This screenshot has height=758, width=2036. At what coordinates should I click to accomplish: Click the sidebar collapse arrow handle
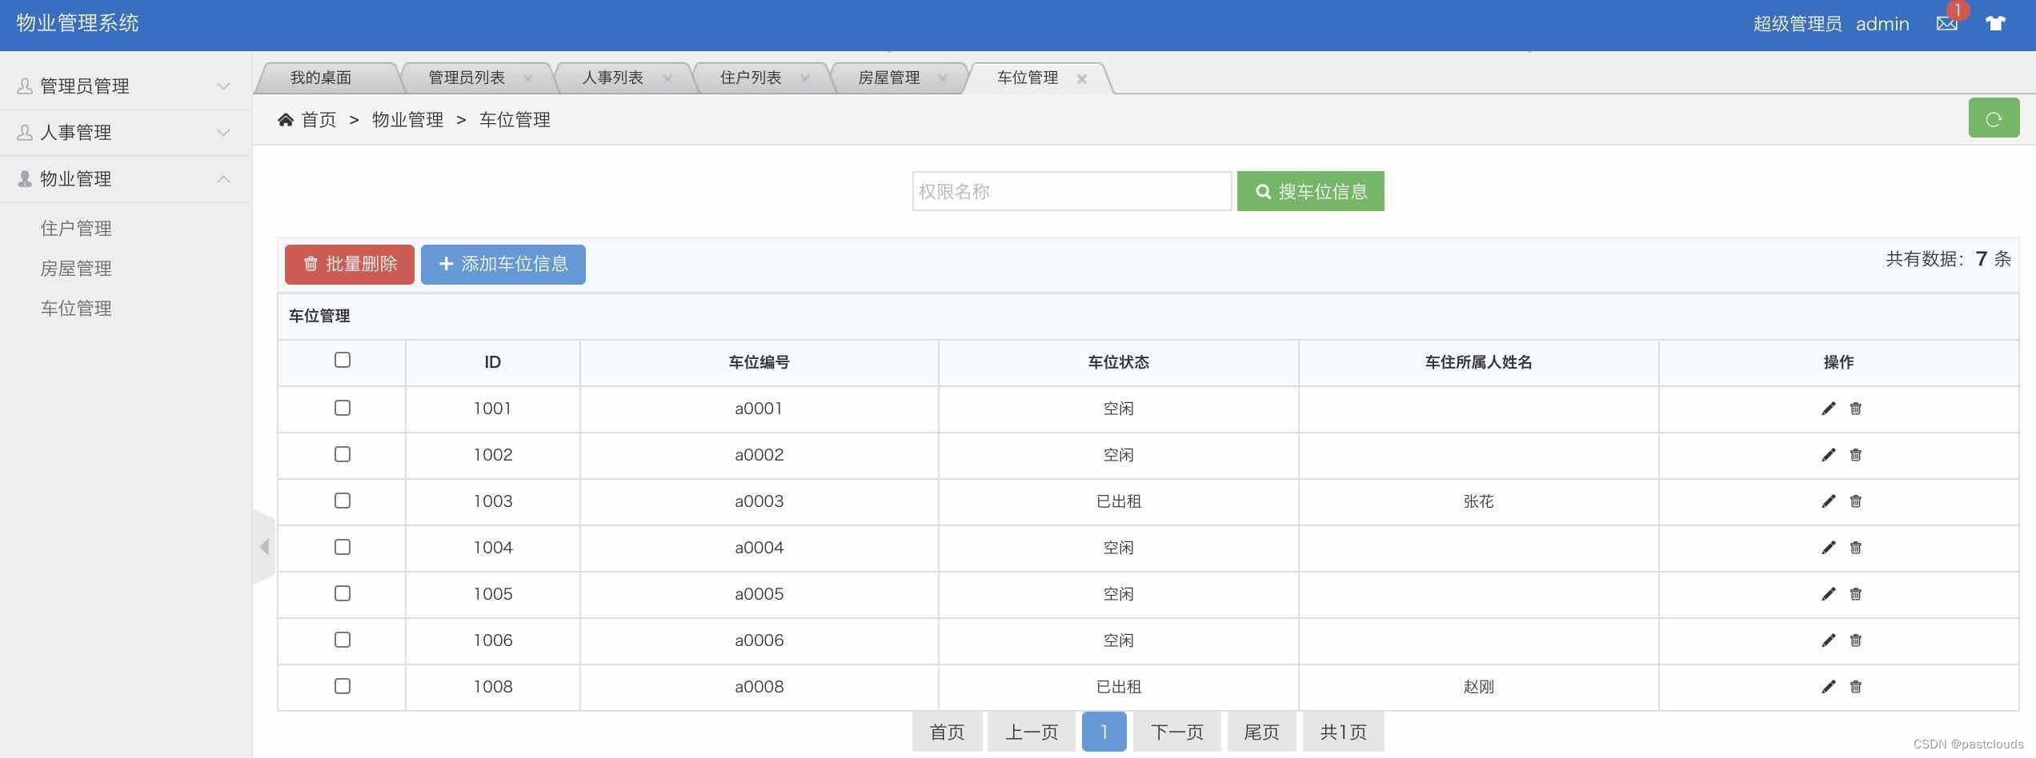point(265,547)
